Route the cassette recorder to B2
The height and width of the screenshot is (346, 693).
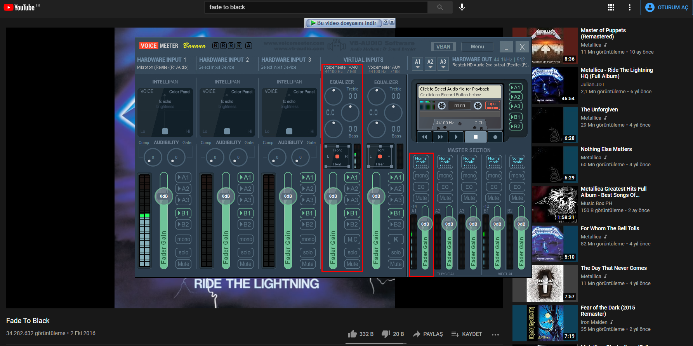(516, 126)
